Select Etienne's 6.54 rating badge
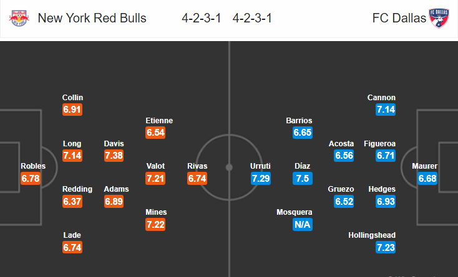 (x=155, y=133)
